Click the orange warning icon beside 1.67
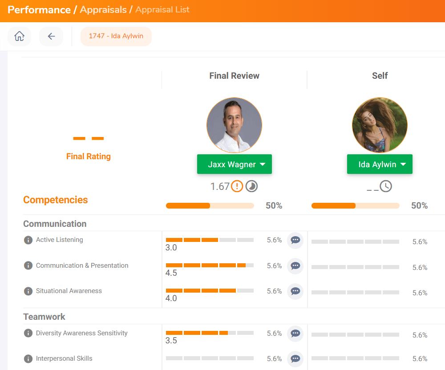The height and width of the screenshot is (370, 445). point(237,186)
